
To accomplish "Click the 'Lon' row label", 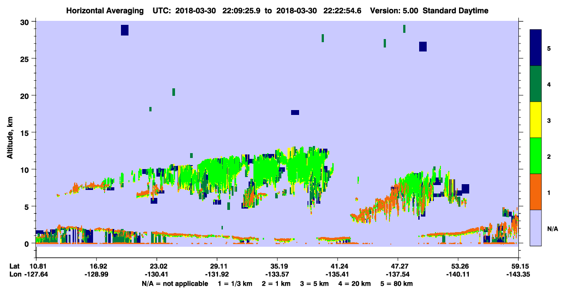I will tap(15, 275).
